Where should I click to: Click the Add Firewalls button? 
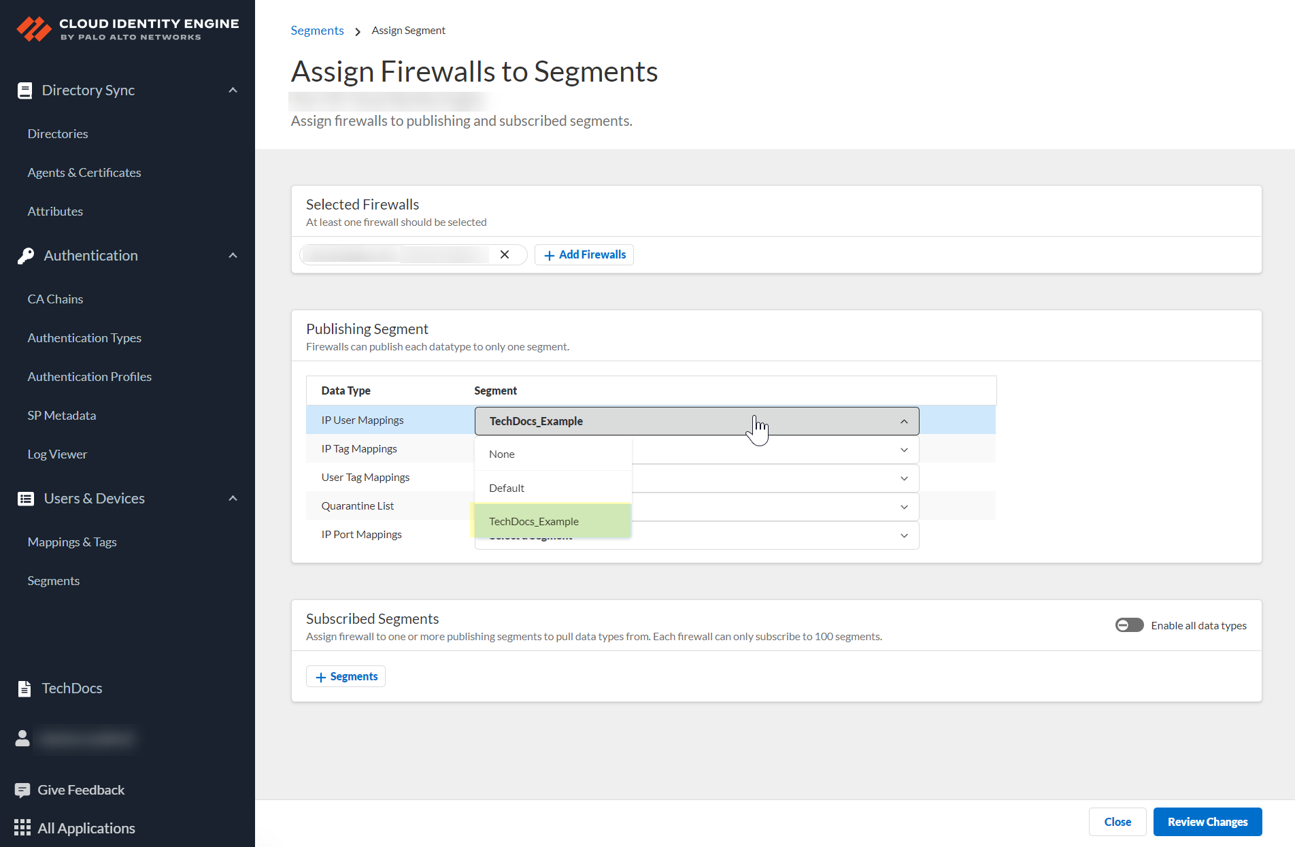584,254
